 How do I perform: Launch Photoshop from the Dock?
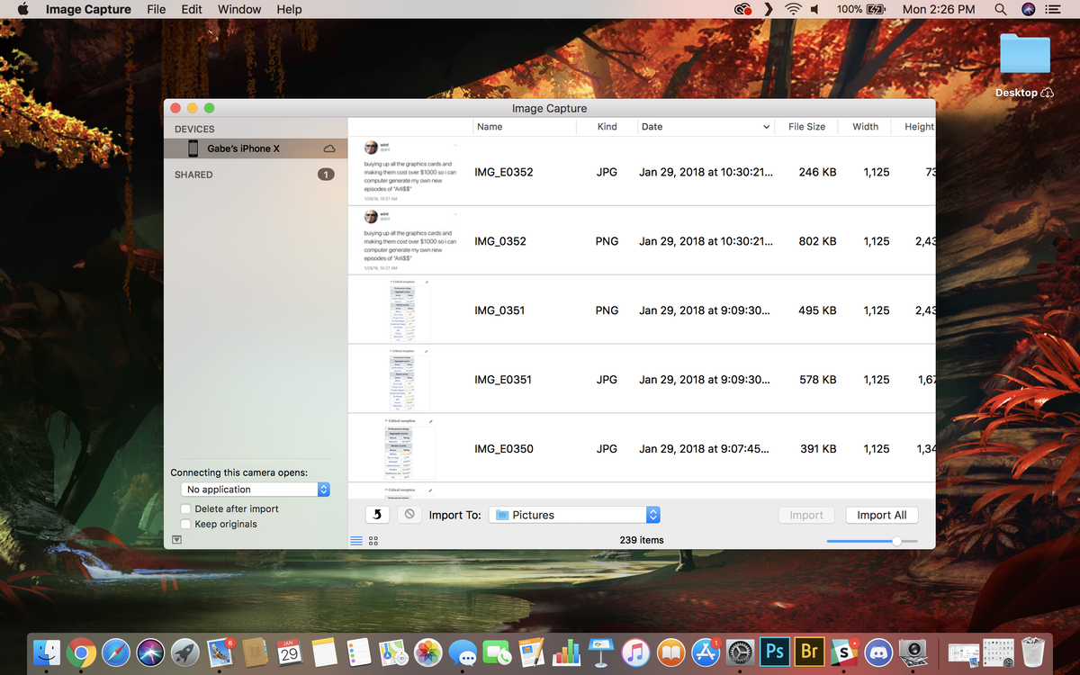point(775,652)
